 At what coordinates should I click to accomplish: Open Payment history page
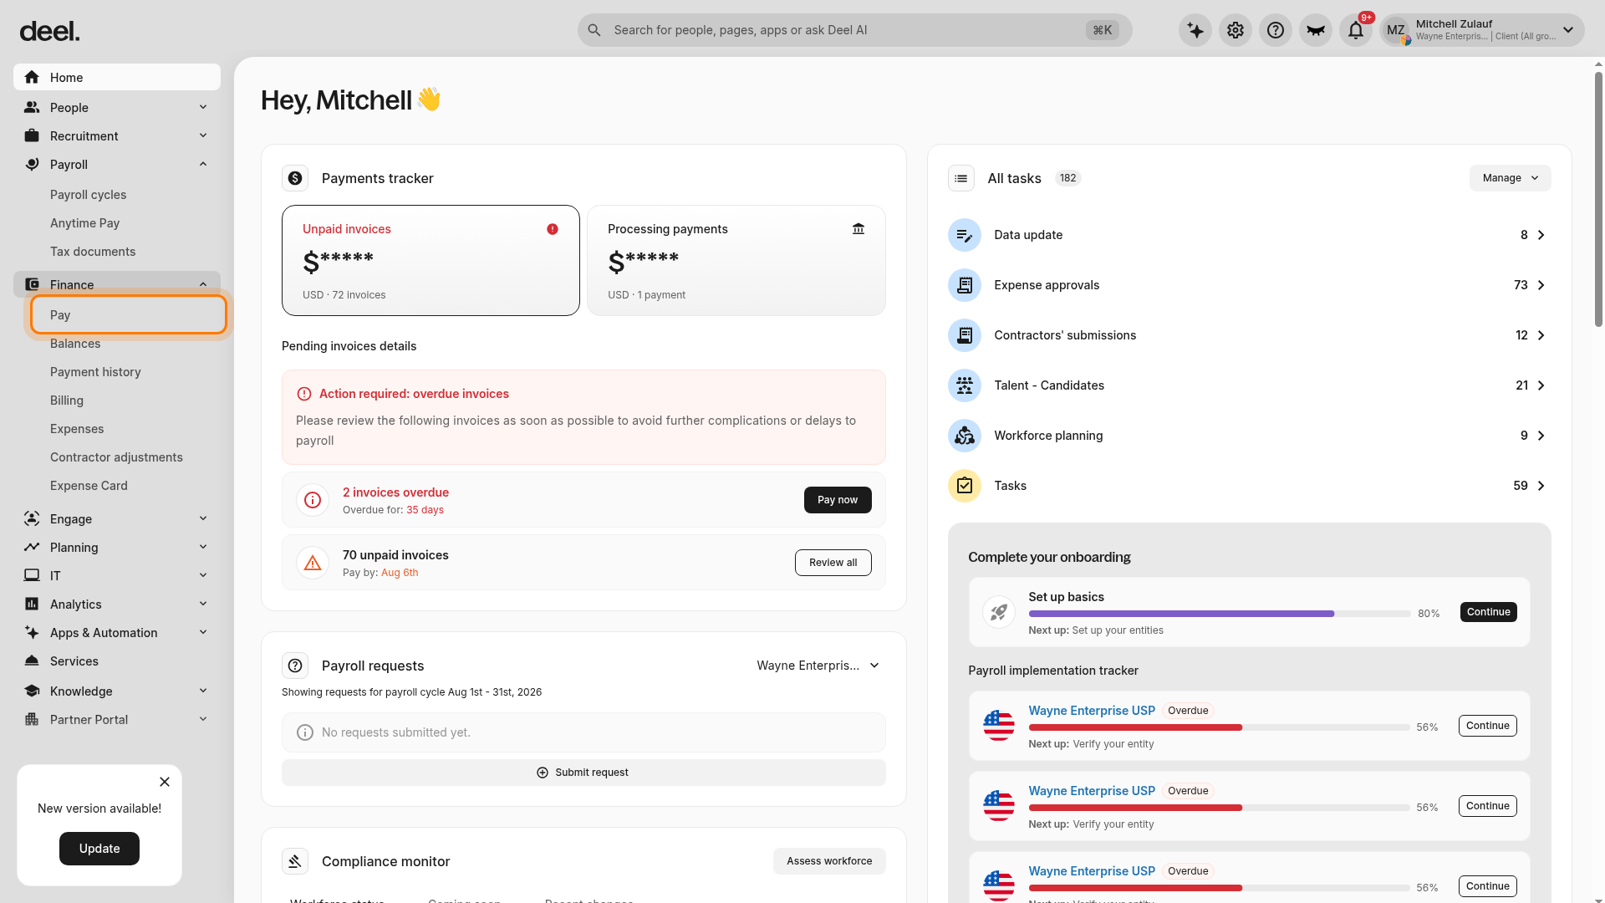pyautogui.click(x=95, y=372)
